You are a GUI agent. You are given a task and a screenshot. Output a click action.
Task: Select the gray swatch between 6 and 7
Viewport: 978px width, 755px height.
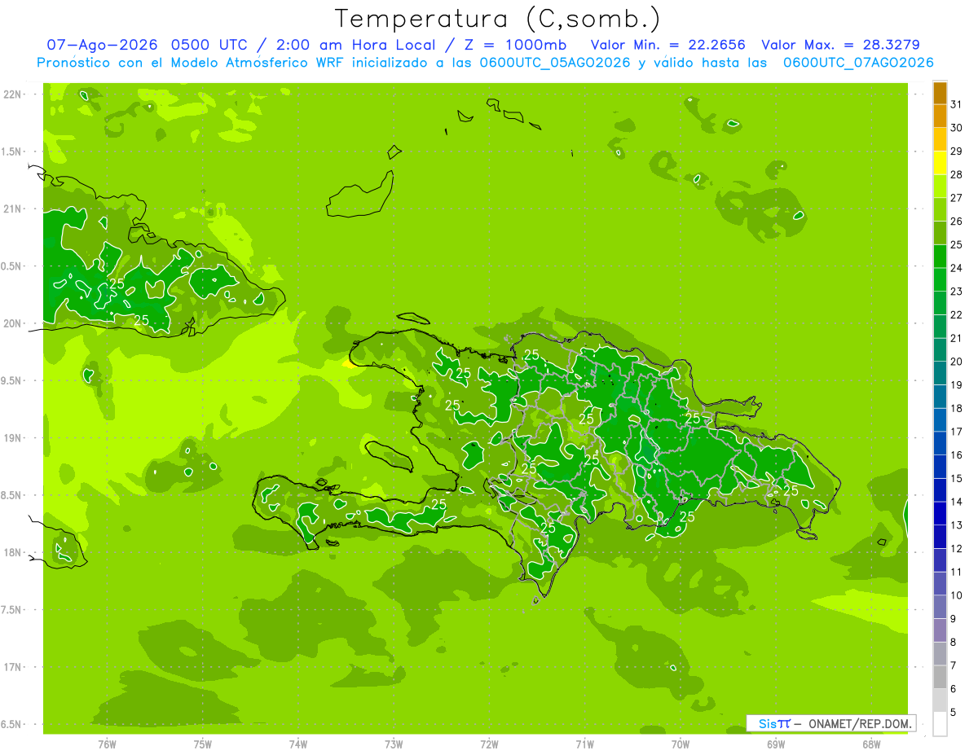940,677
